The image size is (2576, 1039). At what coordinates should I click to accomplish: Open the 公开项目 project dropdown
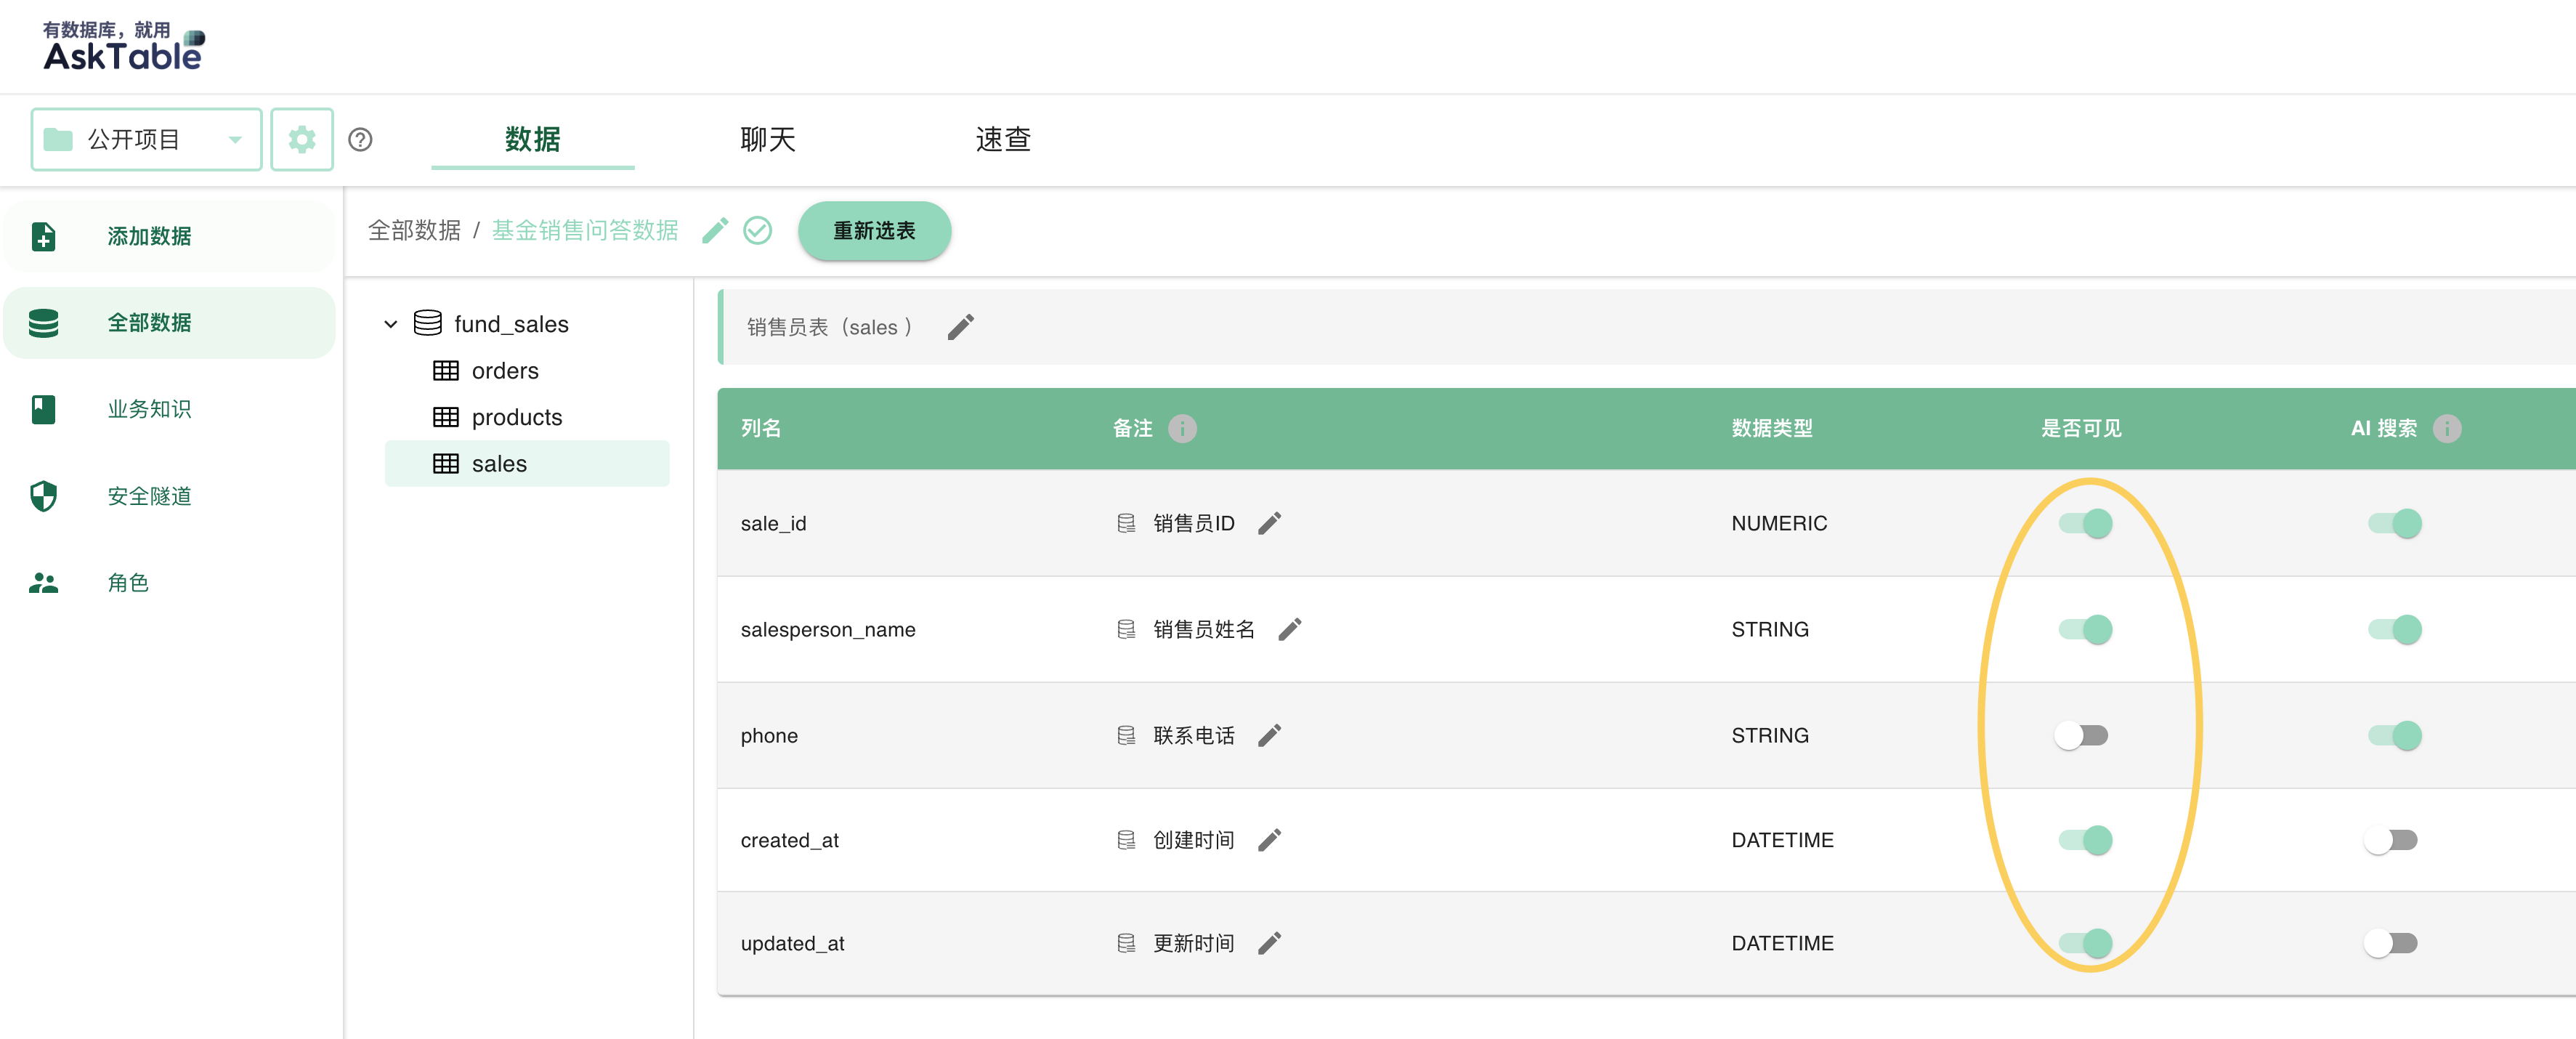146,139
